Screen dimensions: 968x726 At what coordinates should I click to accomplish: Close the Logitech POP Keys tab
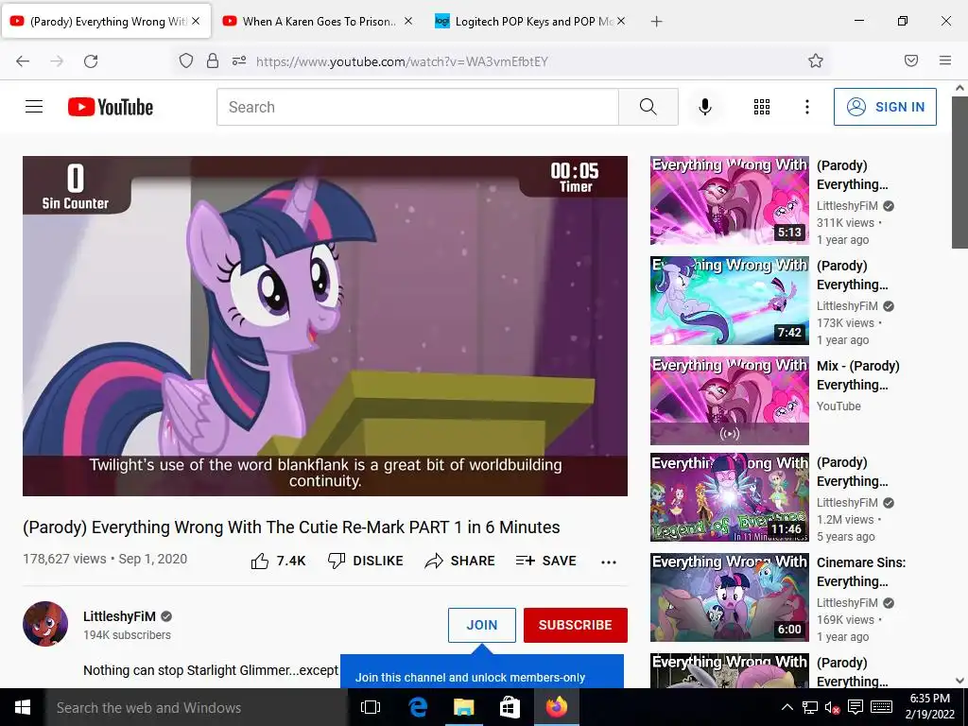click(x=621, y=21)
